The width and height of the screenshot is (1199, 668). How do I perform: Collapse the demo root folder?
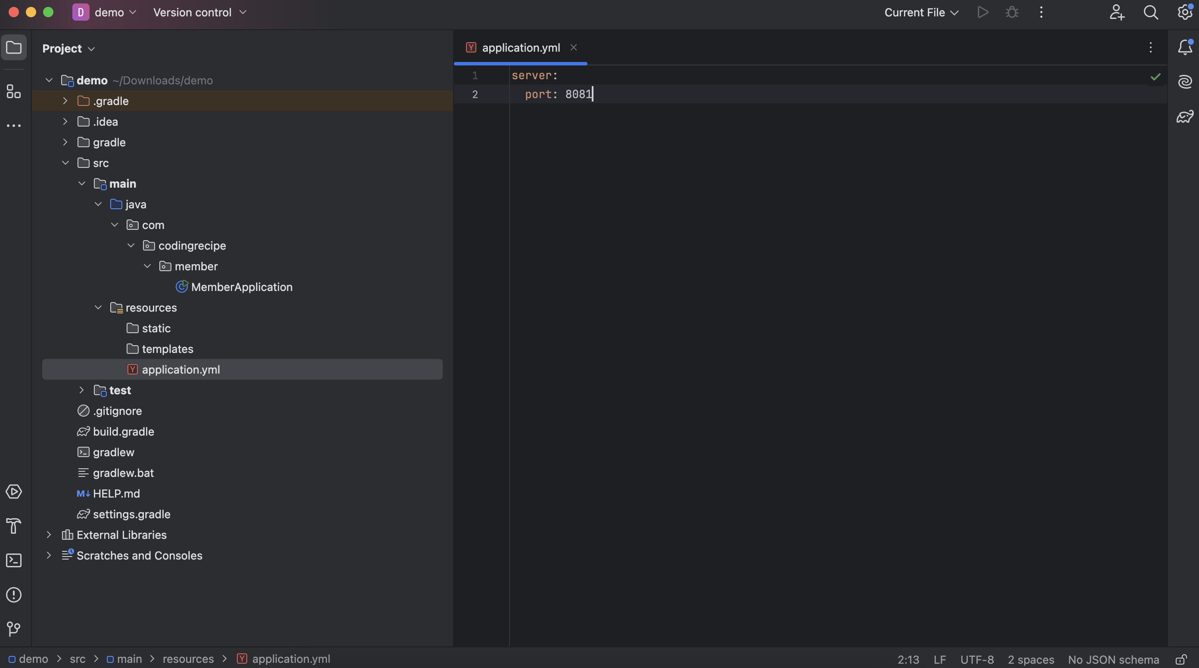point(49,80)
